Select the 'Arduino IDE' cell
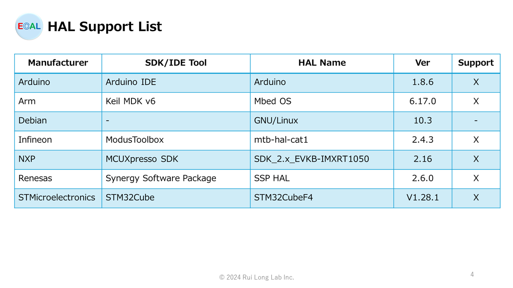Screen dimensions: 513x288 pos(176,82)
